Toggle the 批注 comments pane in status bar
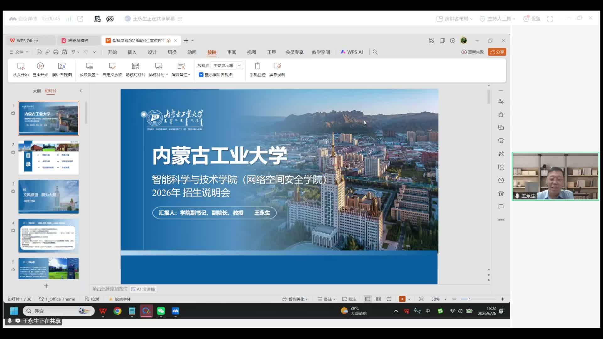The image size is (603, 339). (x=349, y=299)
